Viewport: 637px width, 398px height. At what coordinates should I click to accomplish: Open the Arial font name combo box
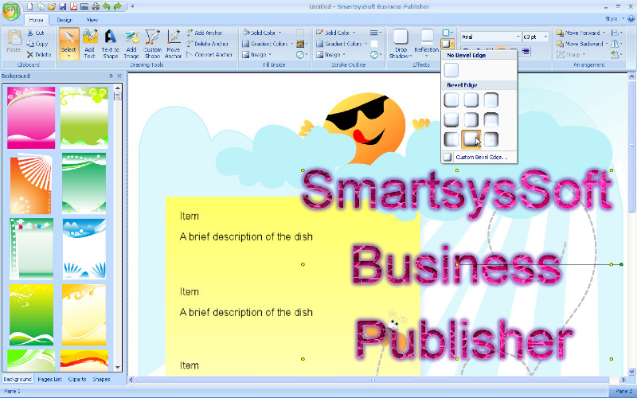pos(490,37)
